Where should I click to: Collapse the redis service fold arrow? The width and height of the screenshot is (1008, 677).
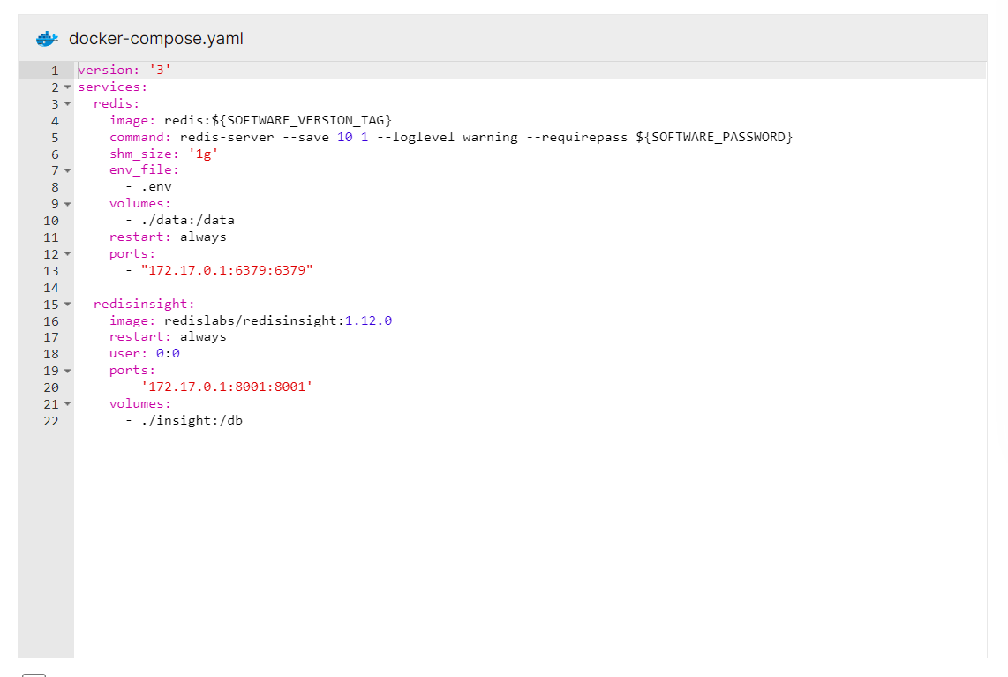[x=67, y=103]
